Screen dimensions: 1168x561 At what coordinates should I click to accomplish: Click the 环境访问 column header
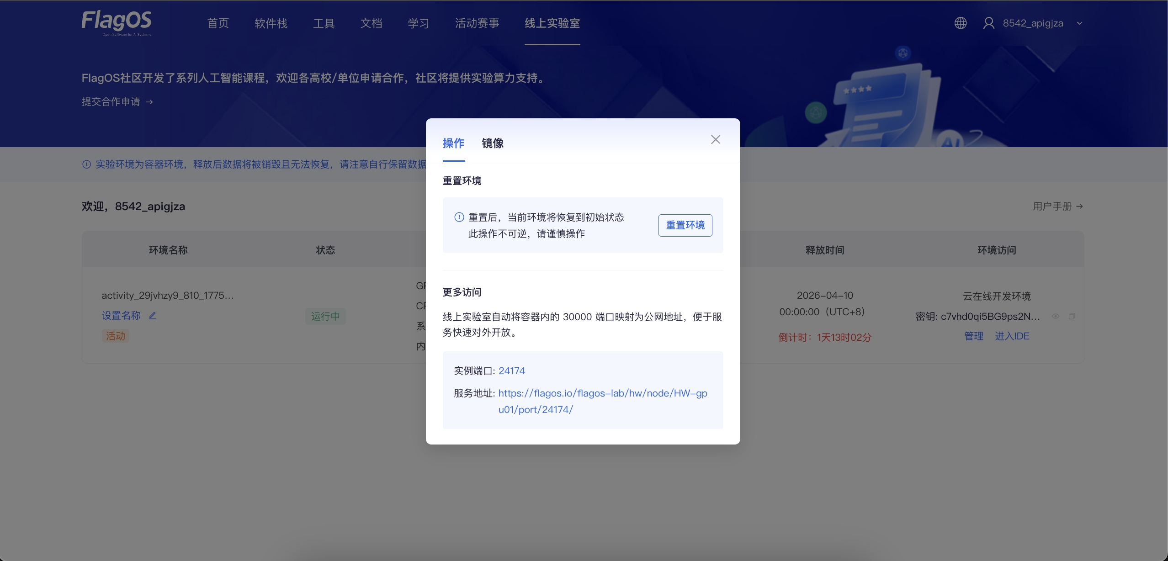pos(997,250)
